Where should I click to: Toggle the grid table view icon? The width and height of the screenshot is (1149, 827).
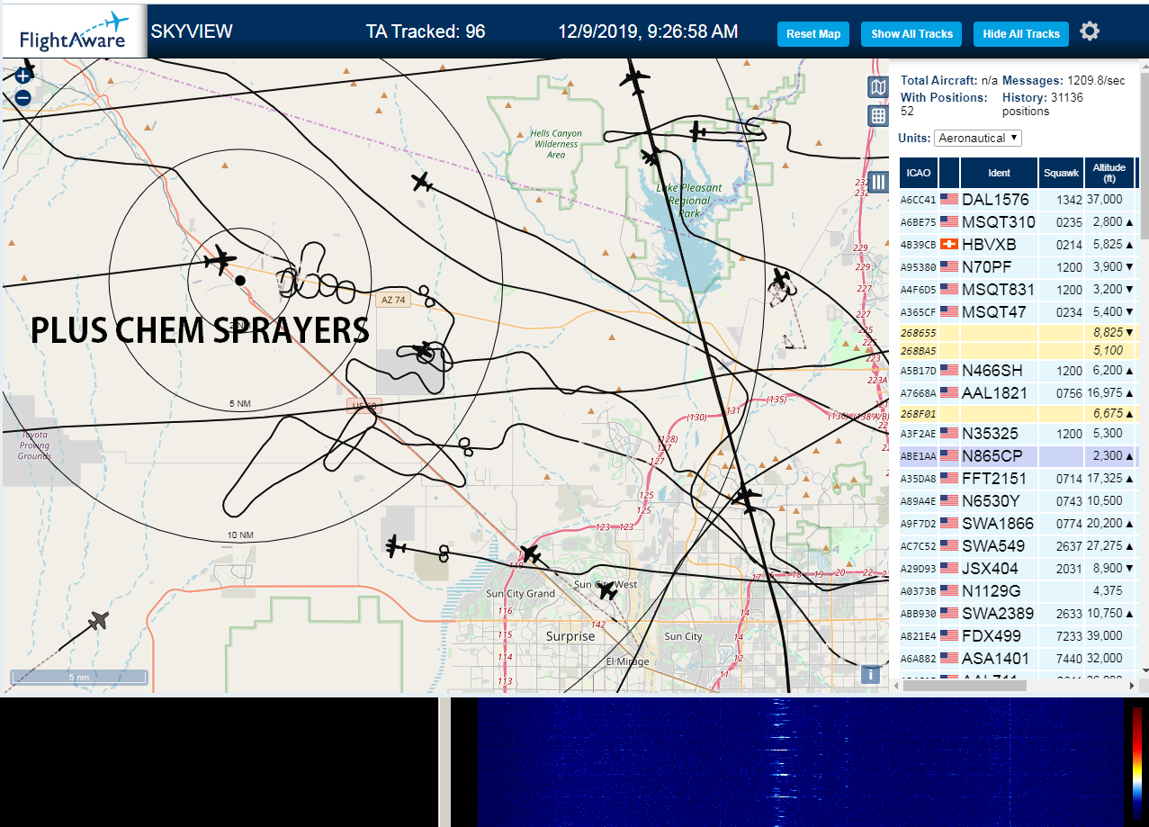point(878,116)
